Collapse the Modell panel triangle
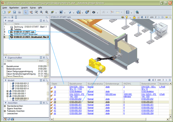 click(5, 80)
